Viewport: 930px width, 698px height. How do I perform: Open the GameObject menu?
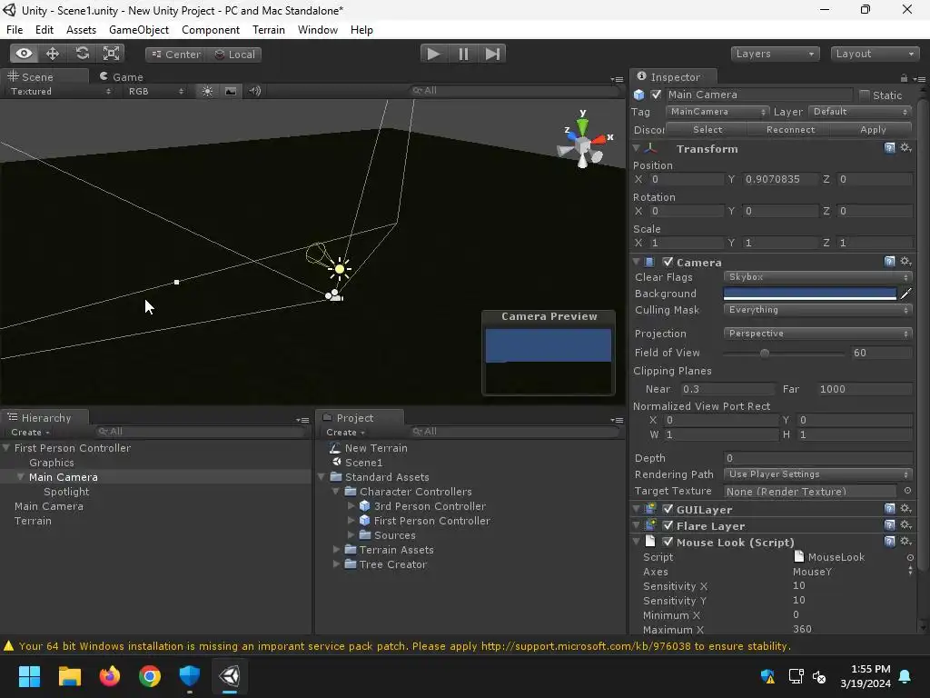coord(139,30)
